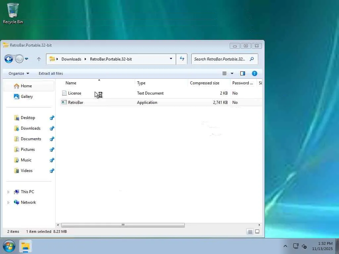Open Desktop in the sidebar
The height and width of the screenshot is (254, 339).
click(28, 118)
